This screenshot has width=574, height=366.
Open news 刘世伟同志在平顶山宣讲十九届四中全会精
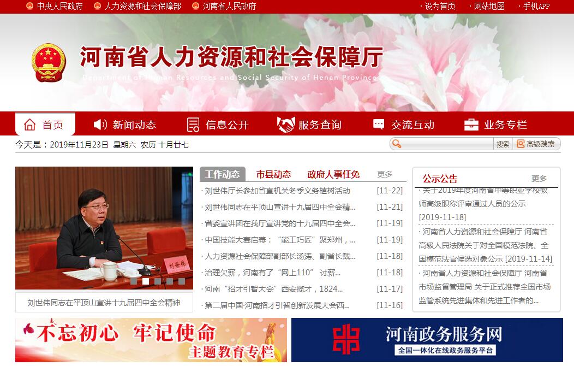(x=280, y=207)
